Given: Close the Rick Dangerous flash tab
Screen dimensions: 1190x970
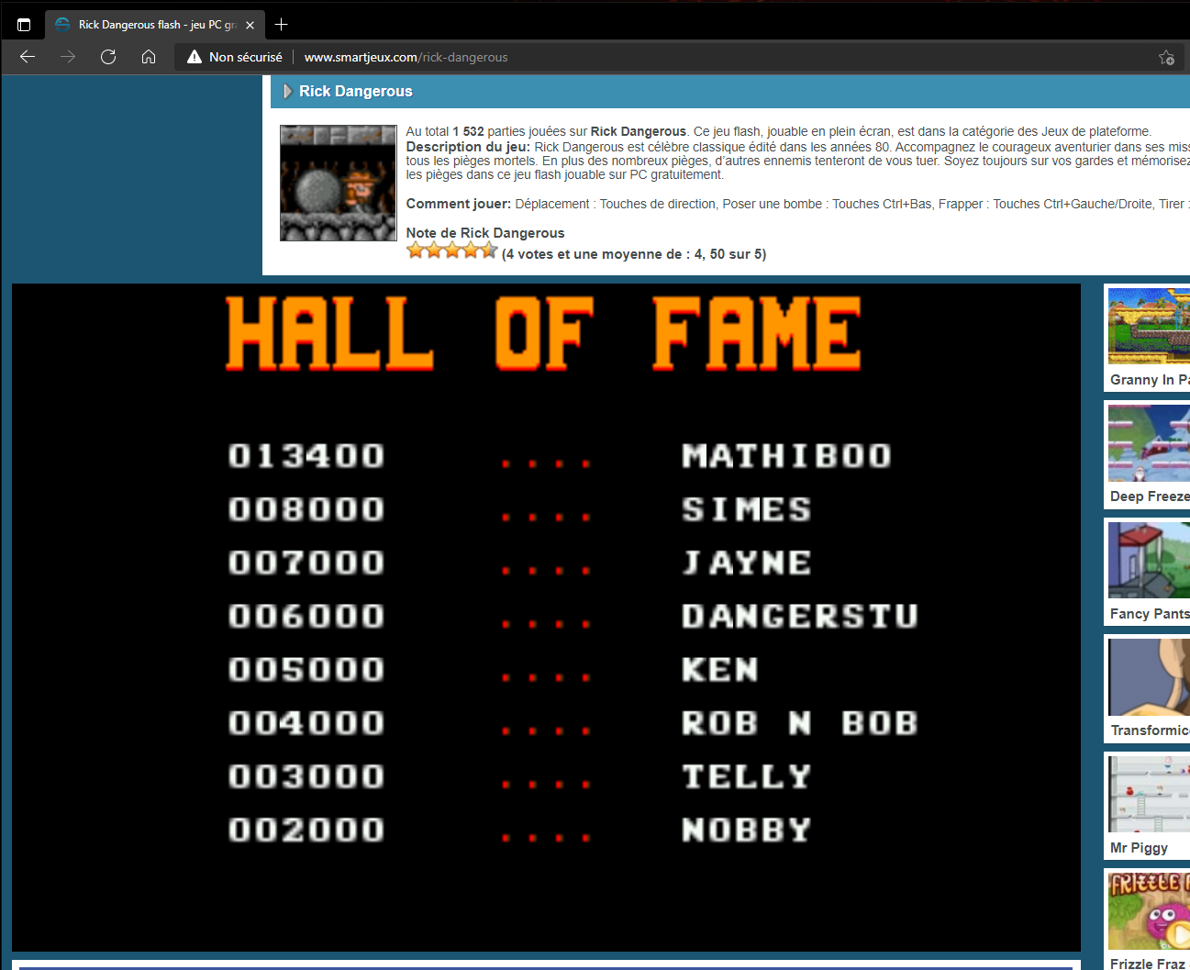Looking at the screenshot, I should pyautogui.click(x=250, y=25).
